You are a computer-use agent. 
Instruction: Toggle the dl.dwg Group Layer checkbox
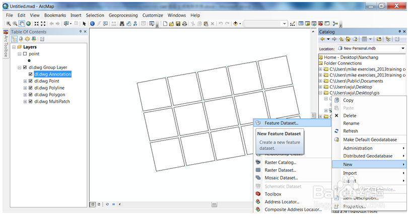pos(25,67)
